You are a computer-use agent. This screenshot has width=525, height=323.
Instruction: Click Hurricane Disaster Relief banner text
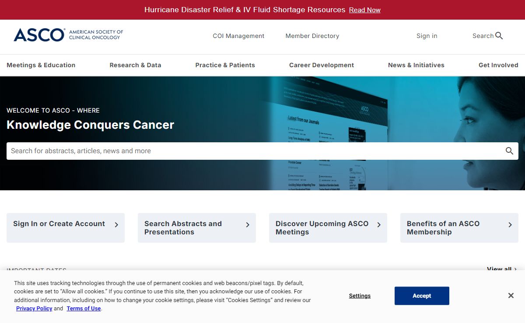click(x=245, y=10)
